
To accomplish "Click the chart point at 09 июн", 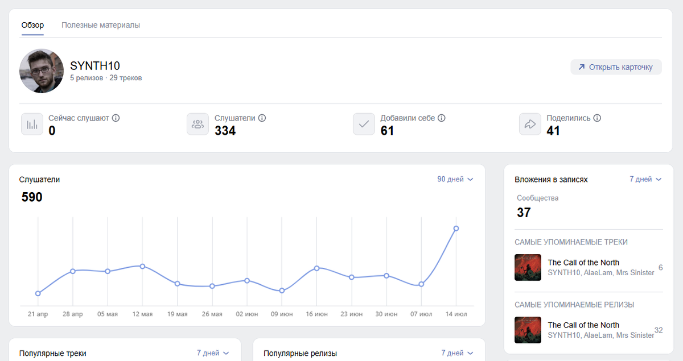I will [x=282, y=291].
